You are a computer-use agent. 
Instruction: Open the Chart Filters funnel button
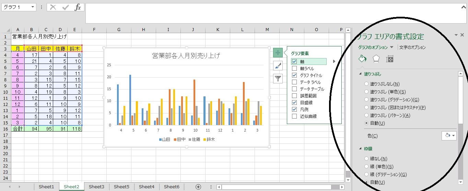pyautogui.click(x=278, y=79)
